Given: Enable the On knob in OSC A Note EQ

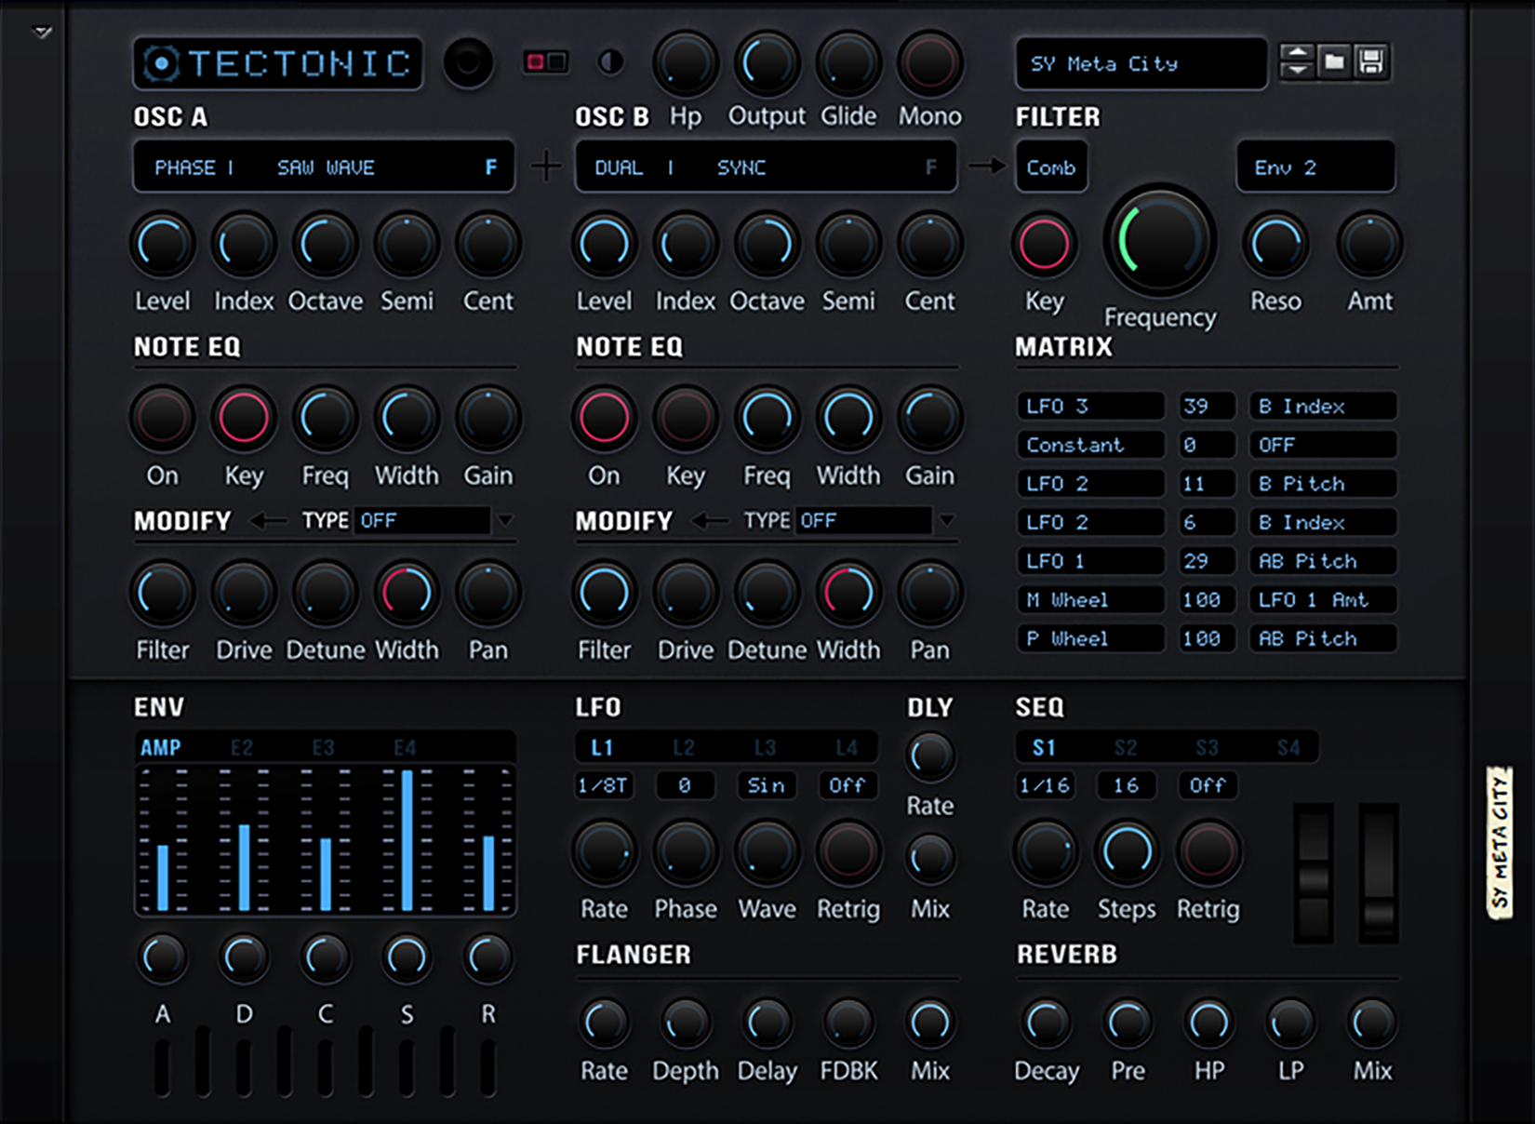Looking at the screenshot, I should coord(162,420).
